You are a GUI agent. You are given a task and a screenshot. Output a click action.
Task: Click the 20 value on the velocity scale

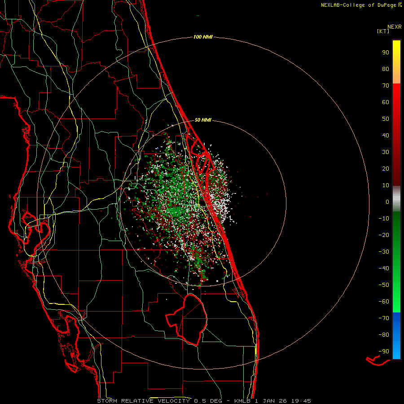coord(386,169)
